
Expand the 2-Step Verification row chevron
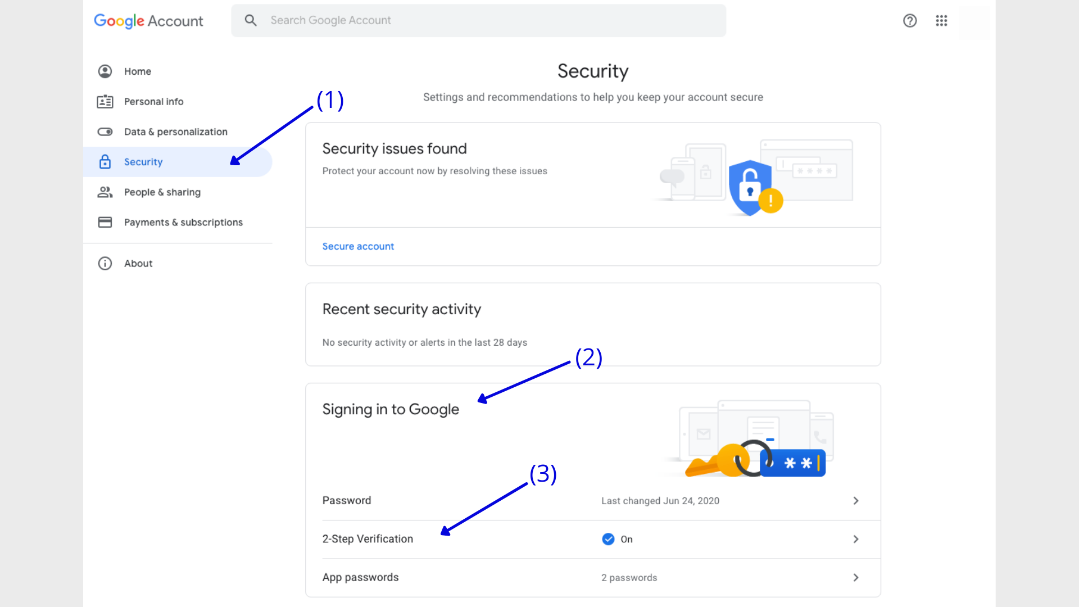(856, 539)
